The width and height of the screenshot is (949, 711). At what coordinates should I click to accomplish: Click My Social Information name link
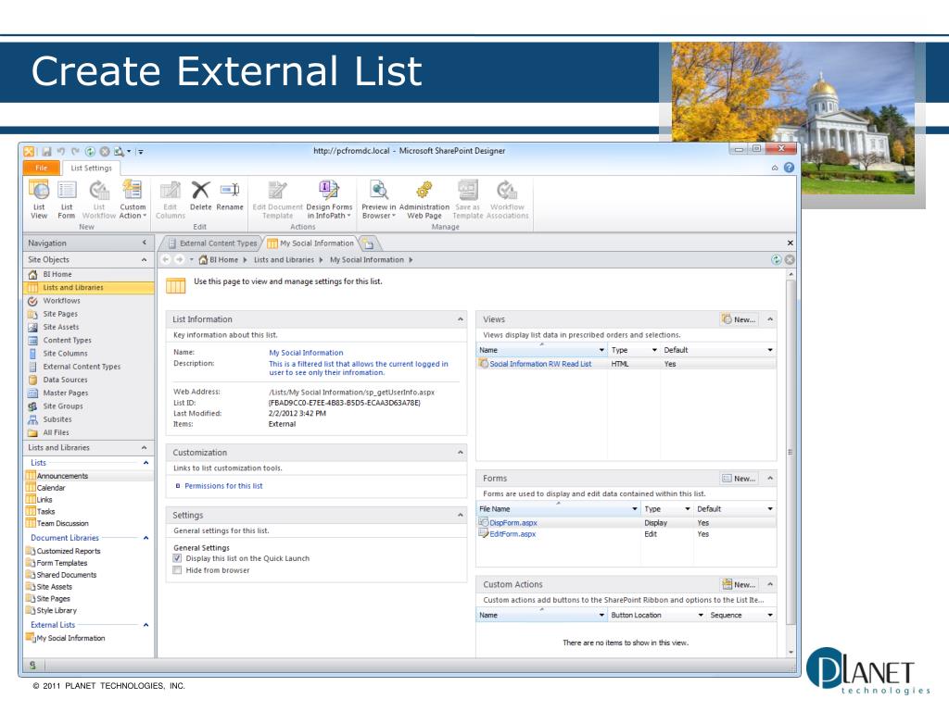tap(306, 353)
